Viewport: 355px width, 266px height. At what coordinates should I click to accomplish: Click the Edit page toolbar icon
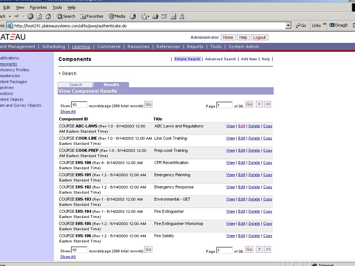164,16
